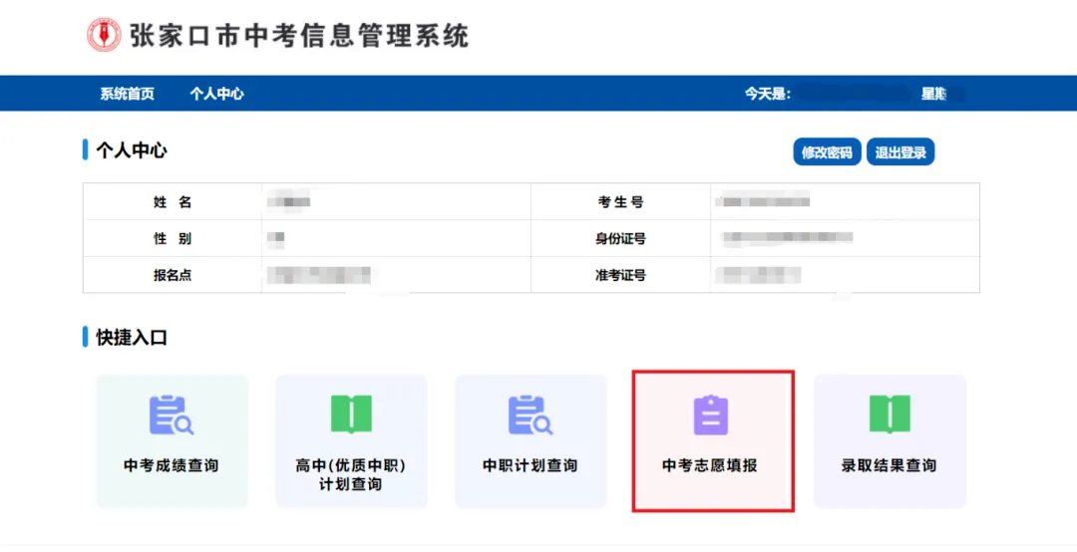Click the 快捷入口 section heading
This screenshot has width=1077, height=552.
coord(132,338)
